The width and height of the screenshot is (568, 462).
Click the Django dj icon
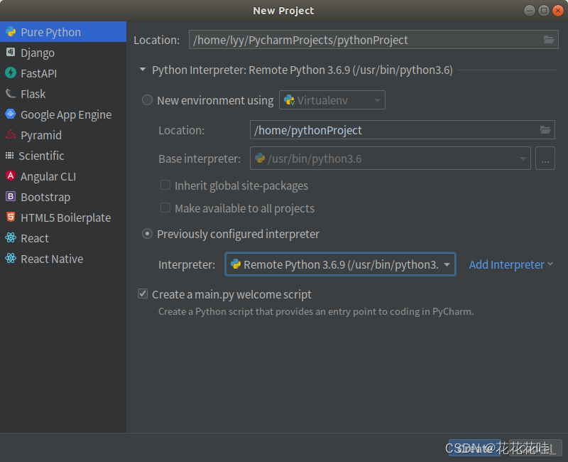(11, 52)
